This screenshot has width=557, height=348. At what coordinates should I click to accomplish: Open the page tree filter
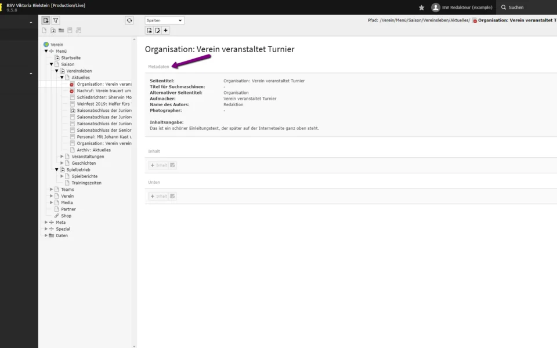tap(56, 20)
